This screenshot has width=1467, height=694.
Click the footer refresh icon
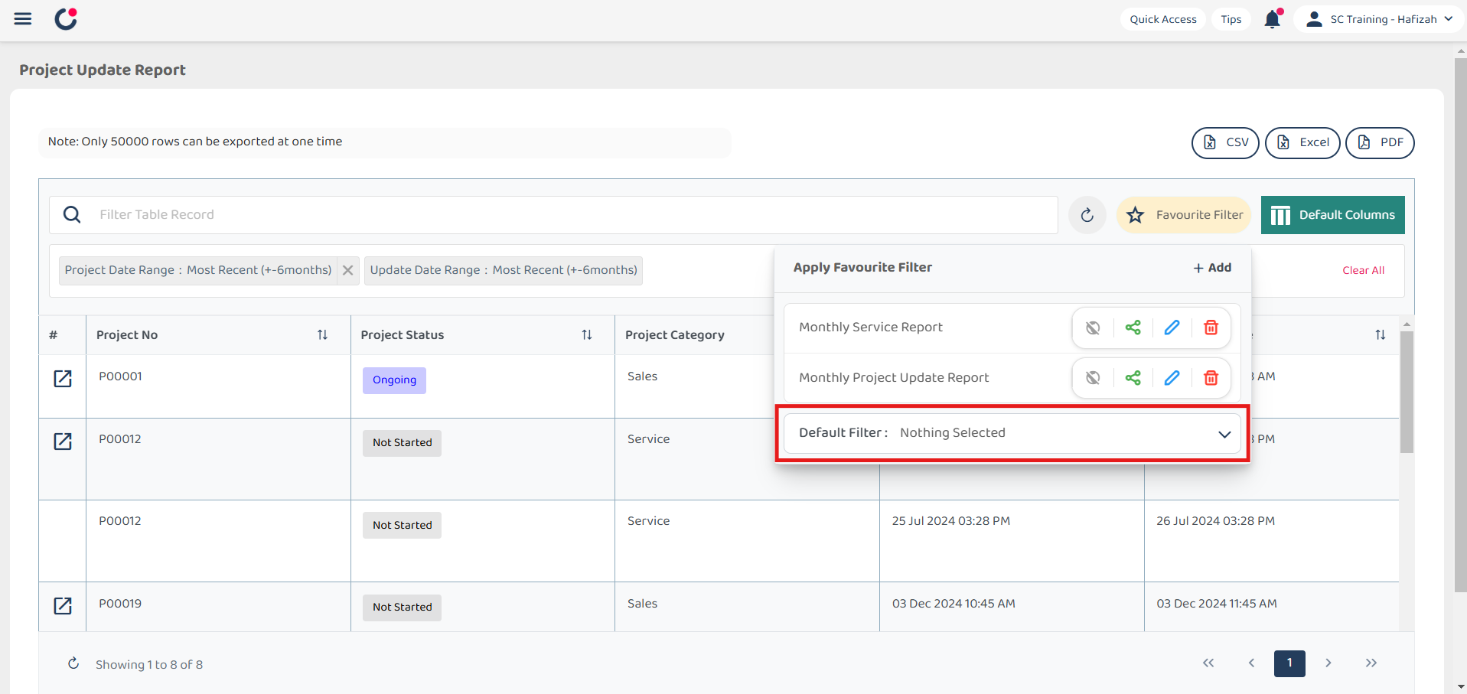click(x=73, y=663)
